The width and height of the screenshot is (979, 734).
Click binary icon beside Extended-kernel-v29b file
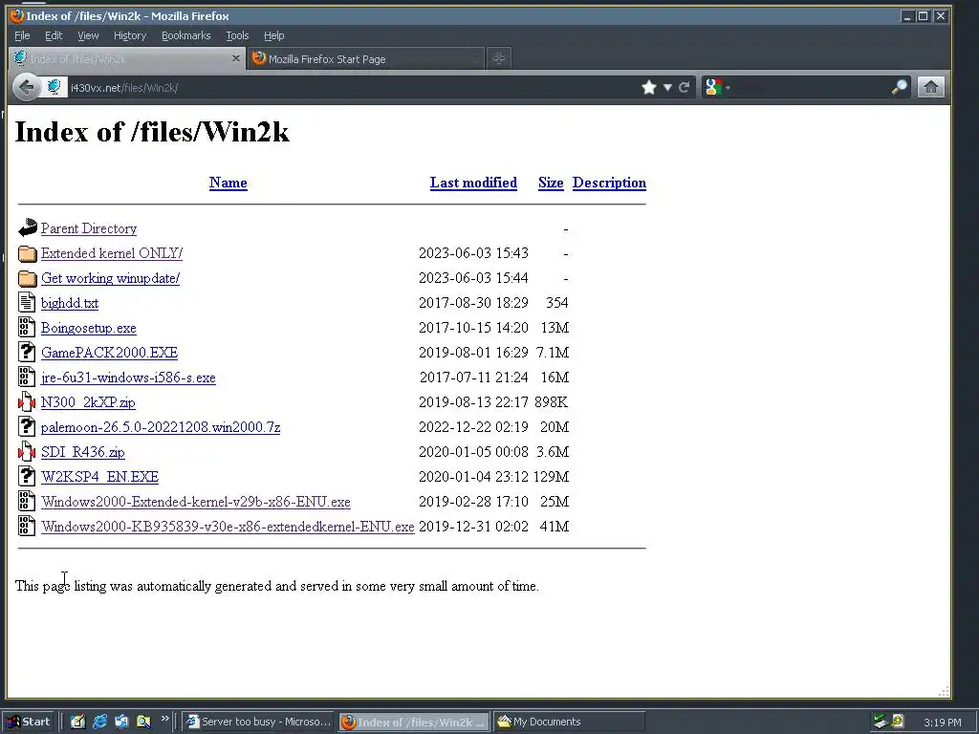tap(27, 502)
